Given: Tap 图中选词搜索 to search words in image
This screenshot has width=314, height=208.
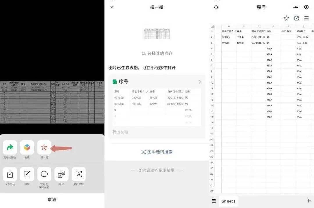Looking at the screenshot, I should [157, 151].
